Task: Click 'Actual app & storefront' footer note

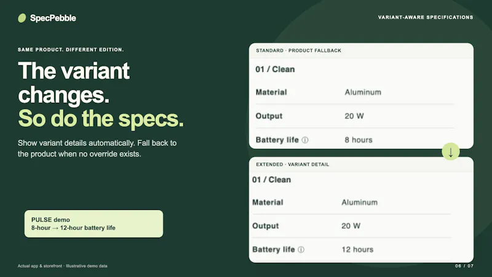Action: 63,266
